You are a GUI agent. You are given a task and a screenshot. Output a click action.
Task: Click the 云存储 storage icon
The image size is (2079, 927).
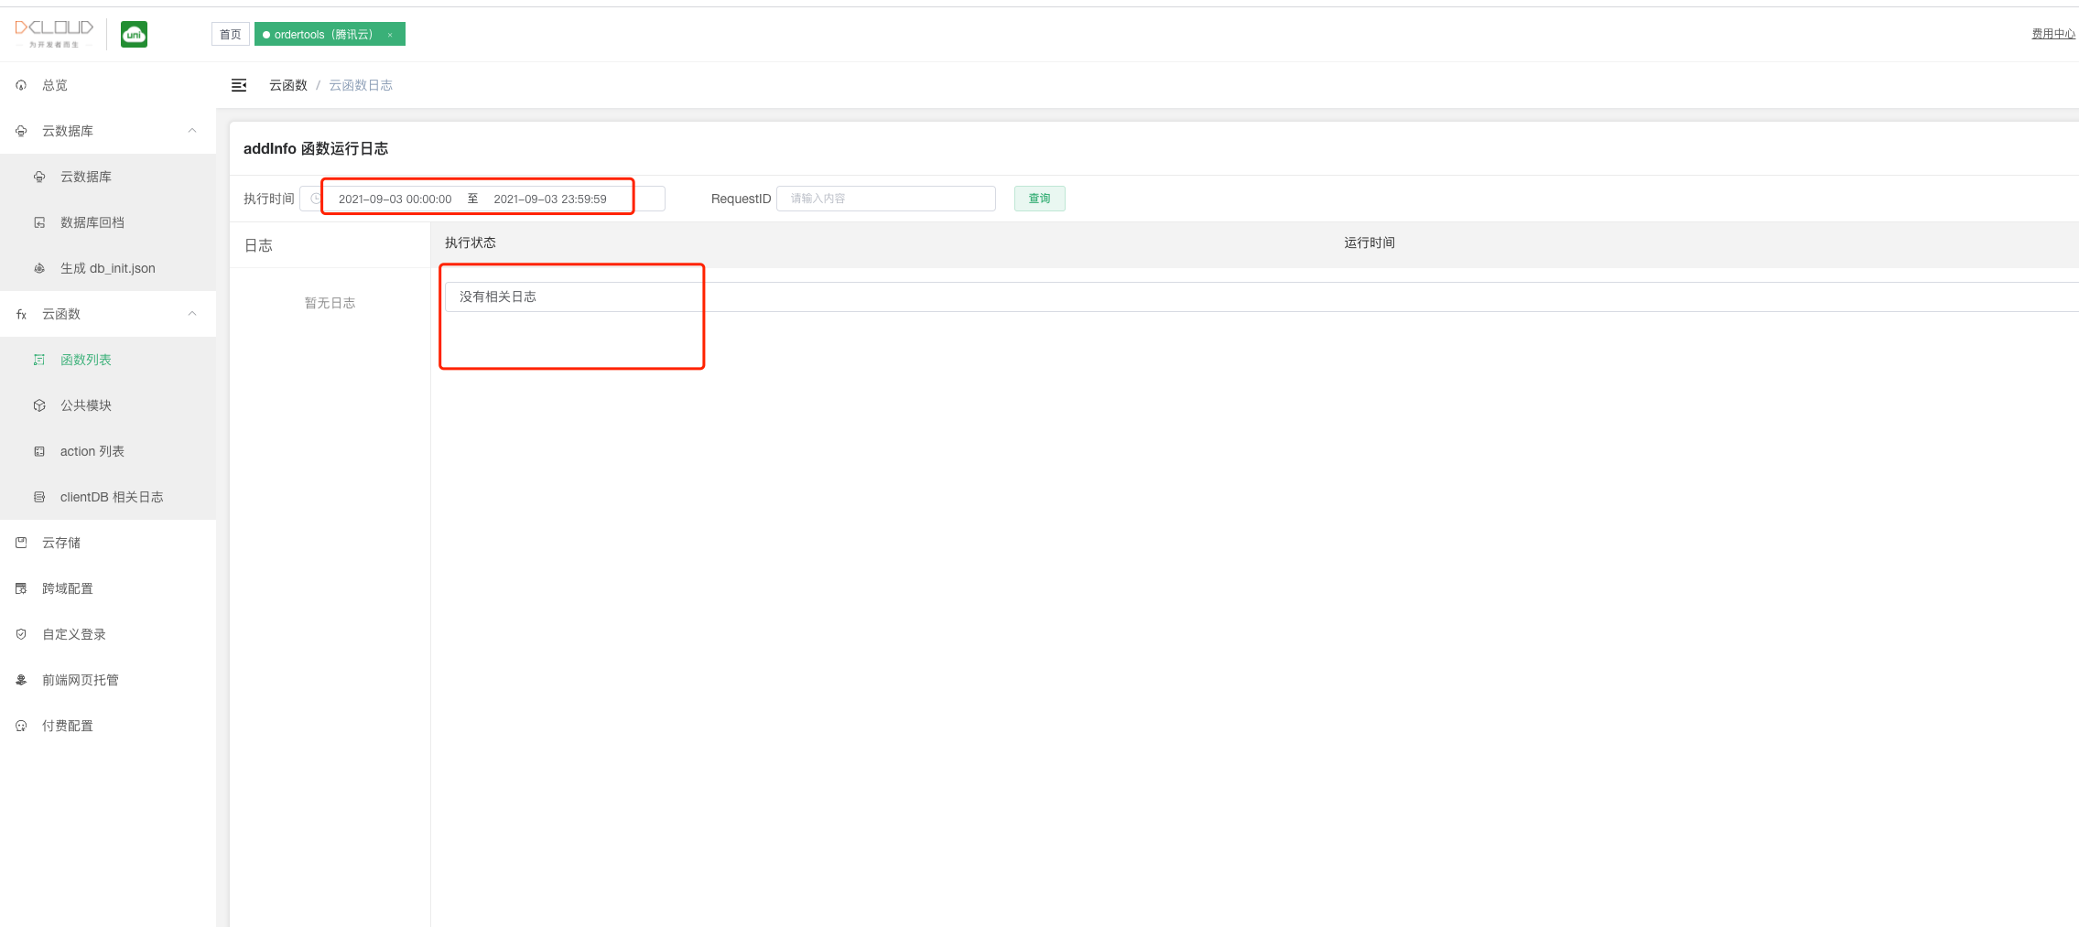(x=21, y=543)
